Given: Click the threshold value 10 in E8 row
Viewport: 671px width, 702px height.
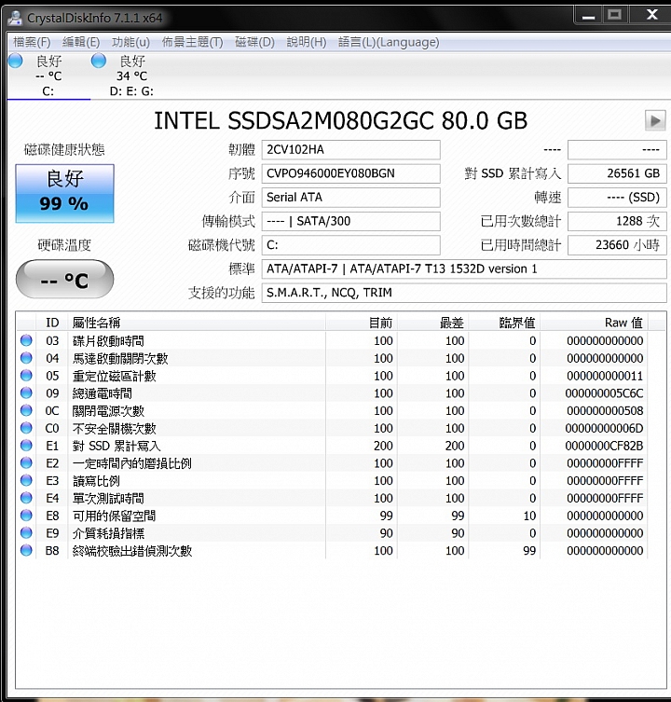Looking at the screenshot, I should coord(529,516).
